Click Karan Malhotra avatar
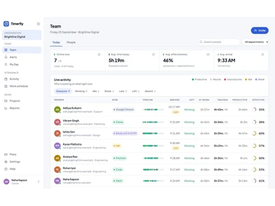Image resolution: width=275 pixels, height=206 pixels. [57, 146]
